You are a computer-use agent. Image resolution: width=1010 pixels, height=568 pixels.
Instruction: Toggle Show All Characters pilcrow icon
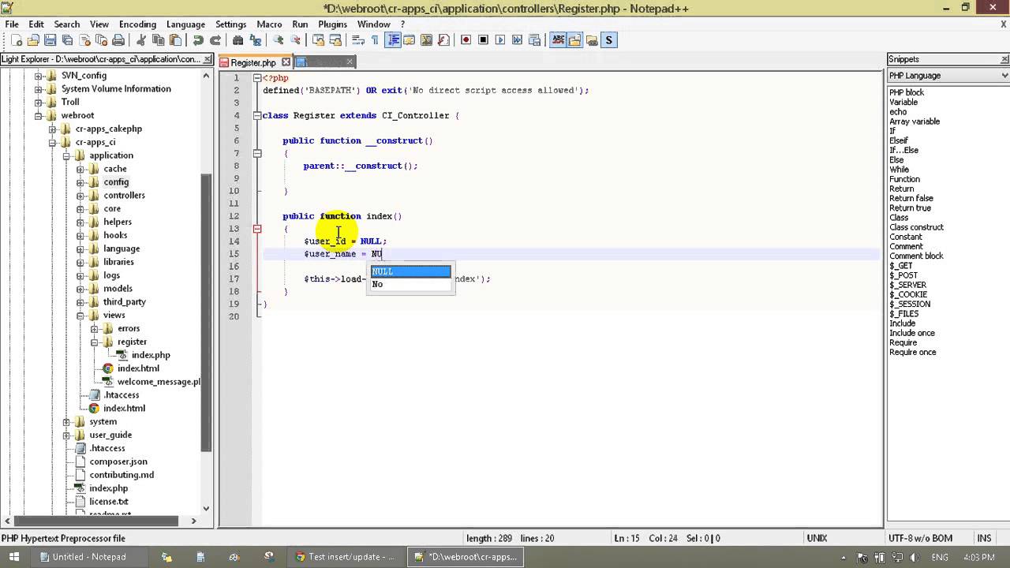[375, 40]
